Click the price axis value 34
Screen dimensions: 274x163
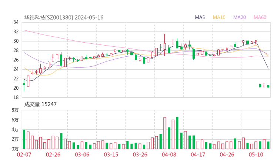[x=16, y=22]
